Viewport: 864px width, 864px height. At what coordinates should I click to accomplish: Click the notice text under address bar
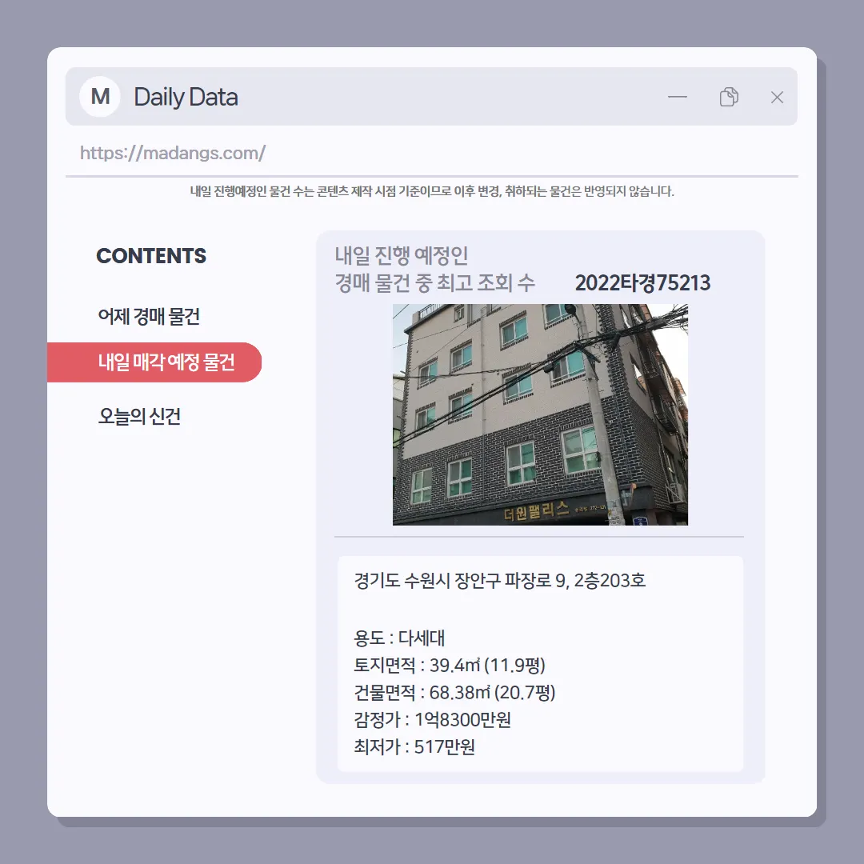tap(432, 191)
